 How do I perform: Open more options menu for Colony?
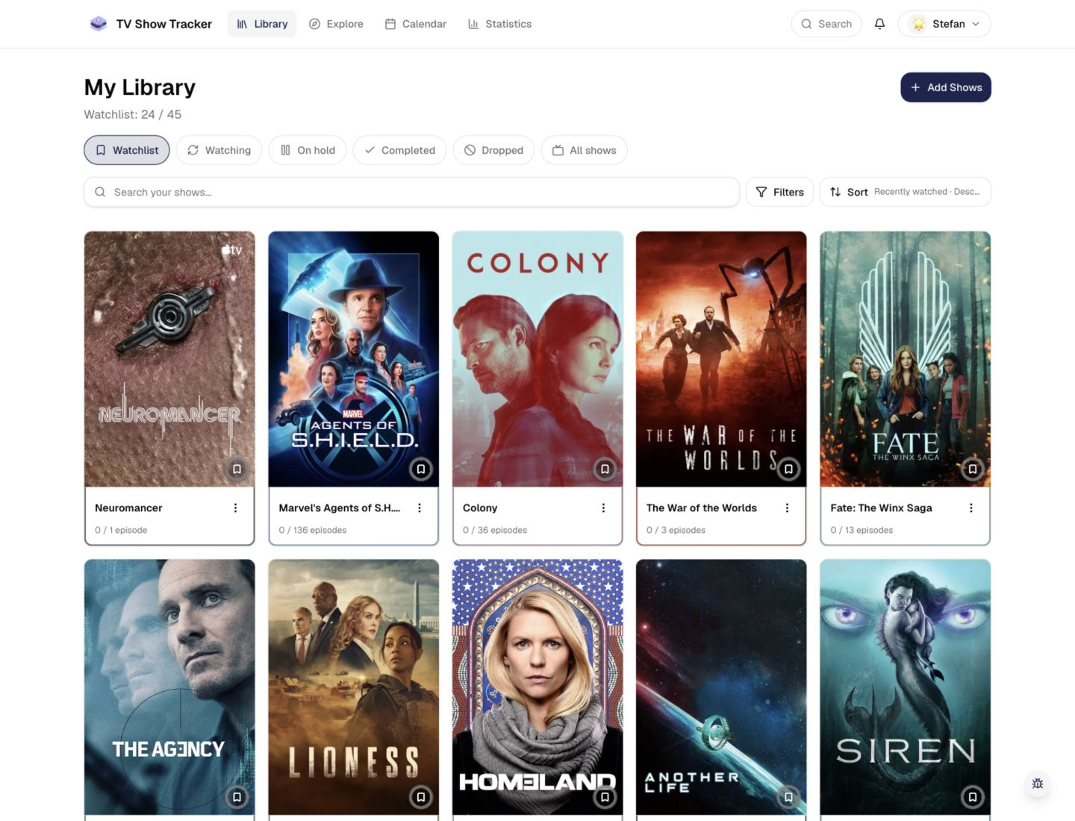(603, 508)
